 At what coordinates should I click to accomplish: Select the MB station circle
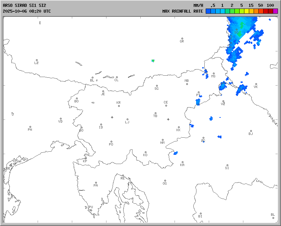187,84
